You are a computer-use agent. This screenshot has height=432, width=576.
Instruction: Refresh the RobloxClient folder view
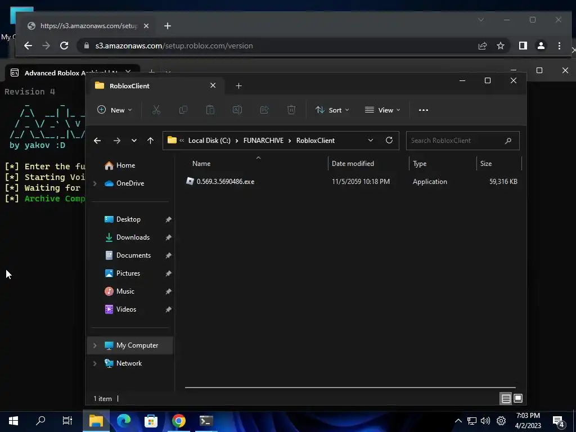(389, 140)
